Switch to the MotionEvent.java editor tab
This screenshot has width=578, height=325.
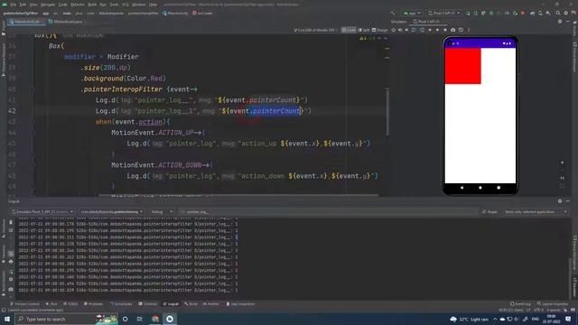[66, 22]
